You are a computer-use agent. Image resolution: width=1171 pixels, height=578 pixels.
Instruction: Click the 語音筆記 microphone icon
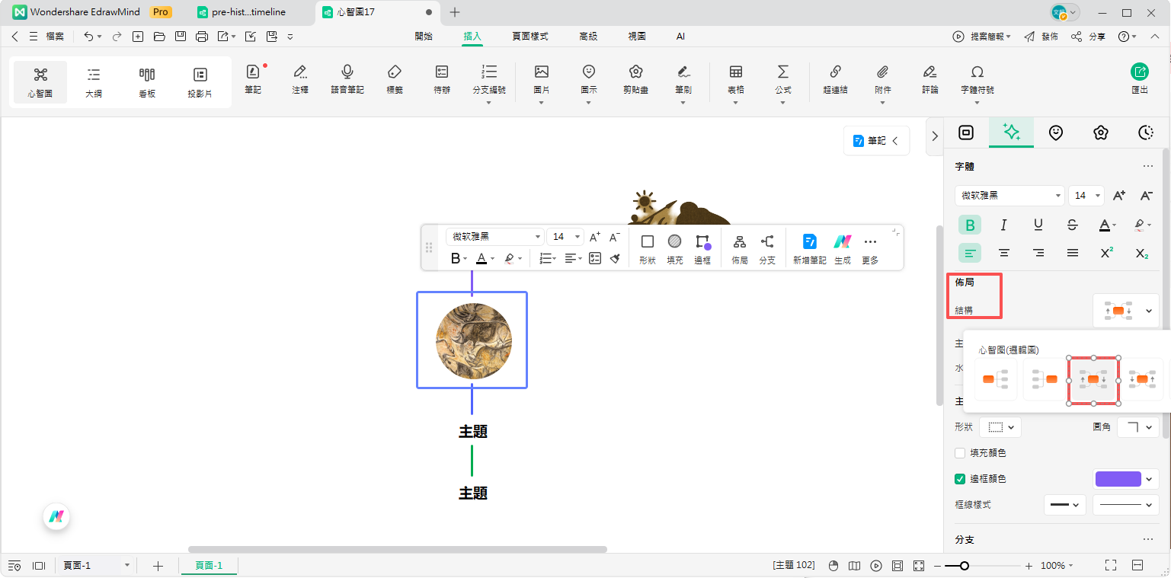pyautogui.click(x=347, y=72)
